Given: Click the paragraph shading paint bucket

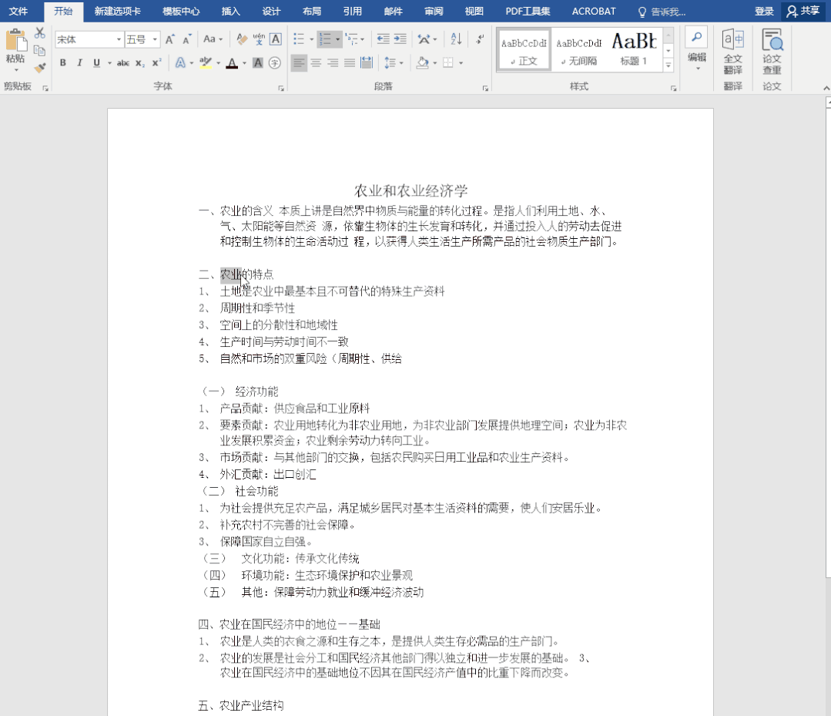Looking at the screenshot, I should coord(423,63).
